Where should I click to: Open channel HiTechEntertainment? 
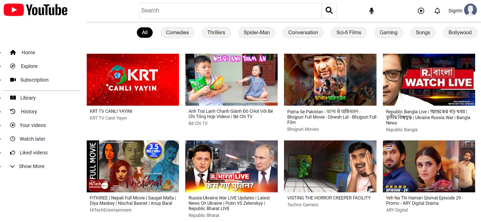click(111, 210)
